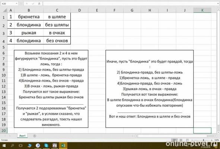Select row 20 header
The image size is (220, 149).
click(3, 130)
